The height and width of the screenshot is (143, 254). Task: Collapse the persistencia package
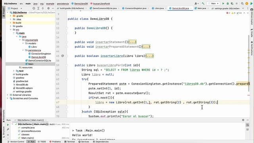coord(23,50)
